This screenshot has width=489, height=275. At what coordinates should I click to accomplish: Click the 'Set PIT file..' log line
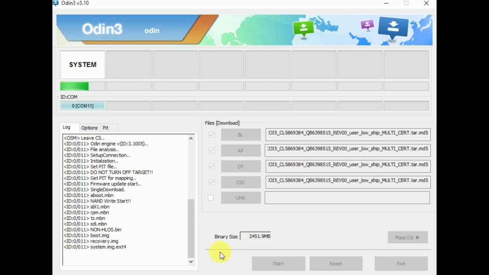coord(90,167)
